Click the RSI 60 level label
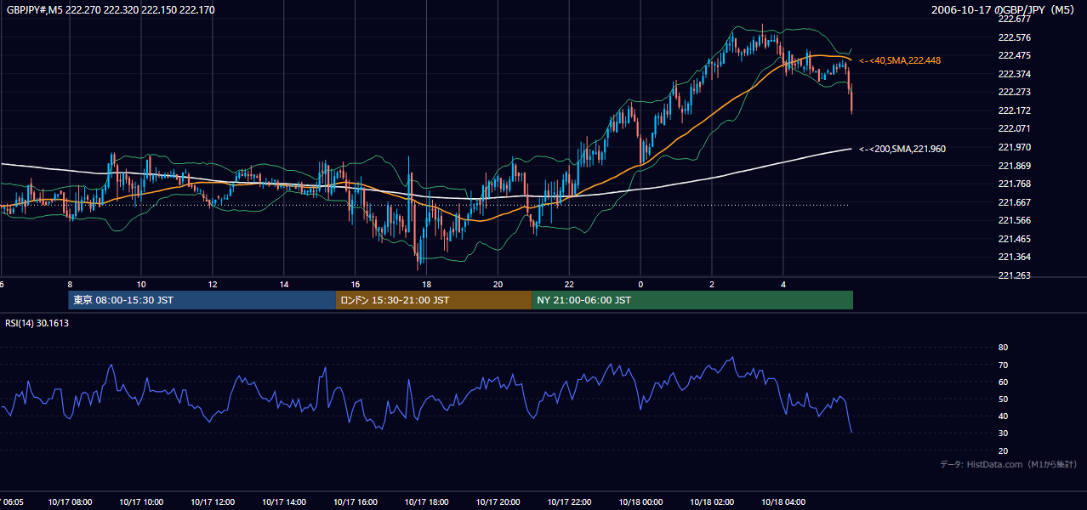Image resolution: width=1087 pixels, height=510 pixels. coord(1003,382)
